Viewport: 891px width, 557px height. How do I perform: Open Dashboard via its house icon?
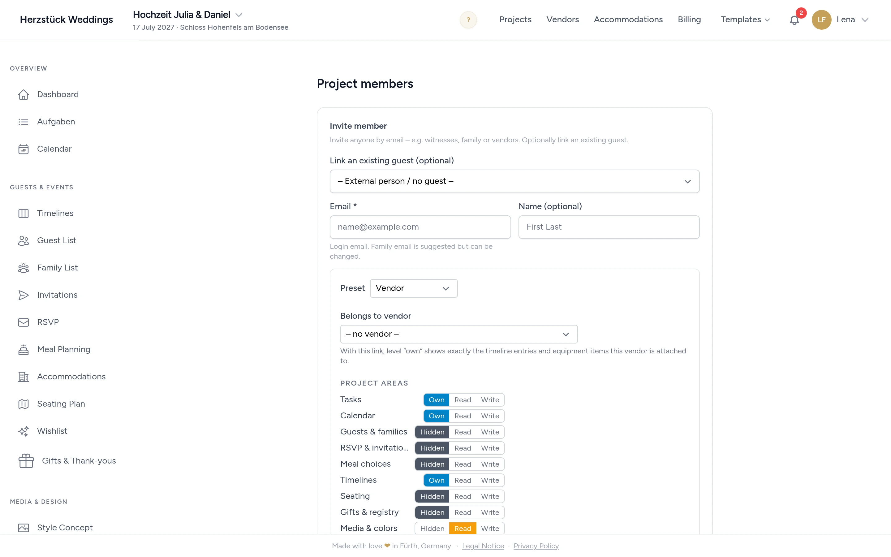[x=23, y=95]
